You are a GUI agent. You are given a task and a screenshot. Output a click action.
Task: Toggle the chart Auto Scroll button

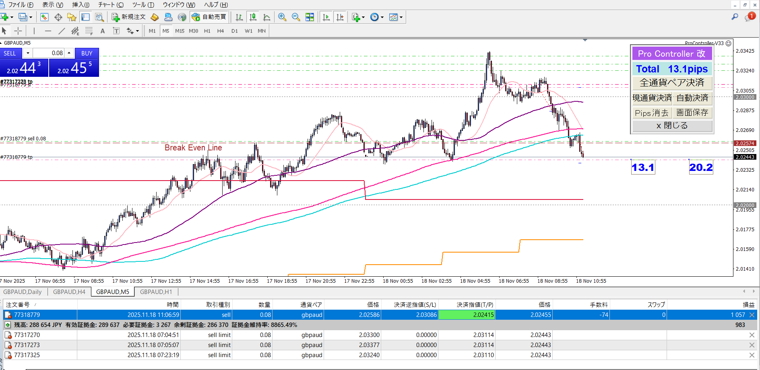tap(326, 17)
